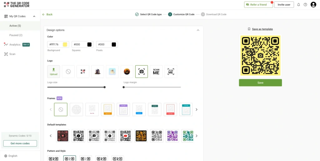The image size is (320, 161).
Task: Choose the teal-header frame
Action: coord(186,109)
